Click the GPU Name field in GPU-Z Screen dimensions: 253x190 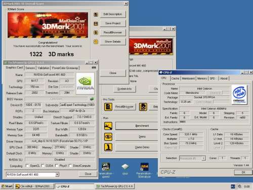pos(50,74)
